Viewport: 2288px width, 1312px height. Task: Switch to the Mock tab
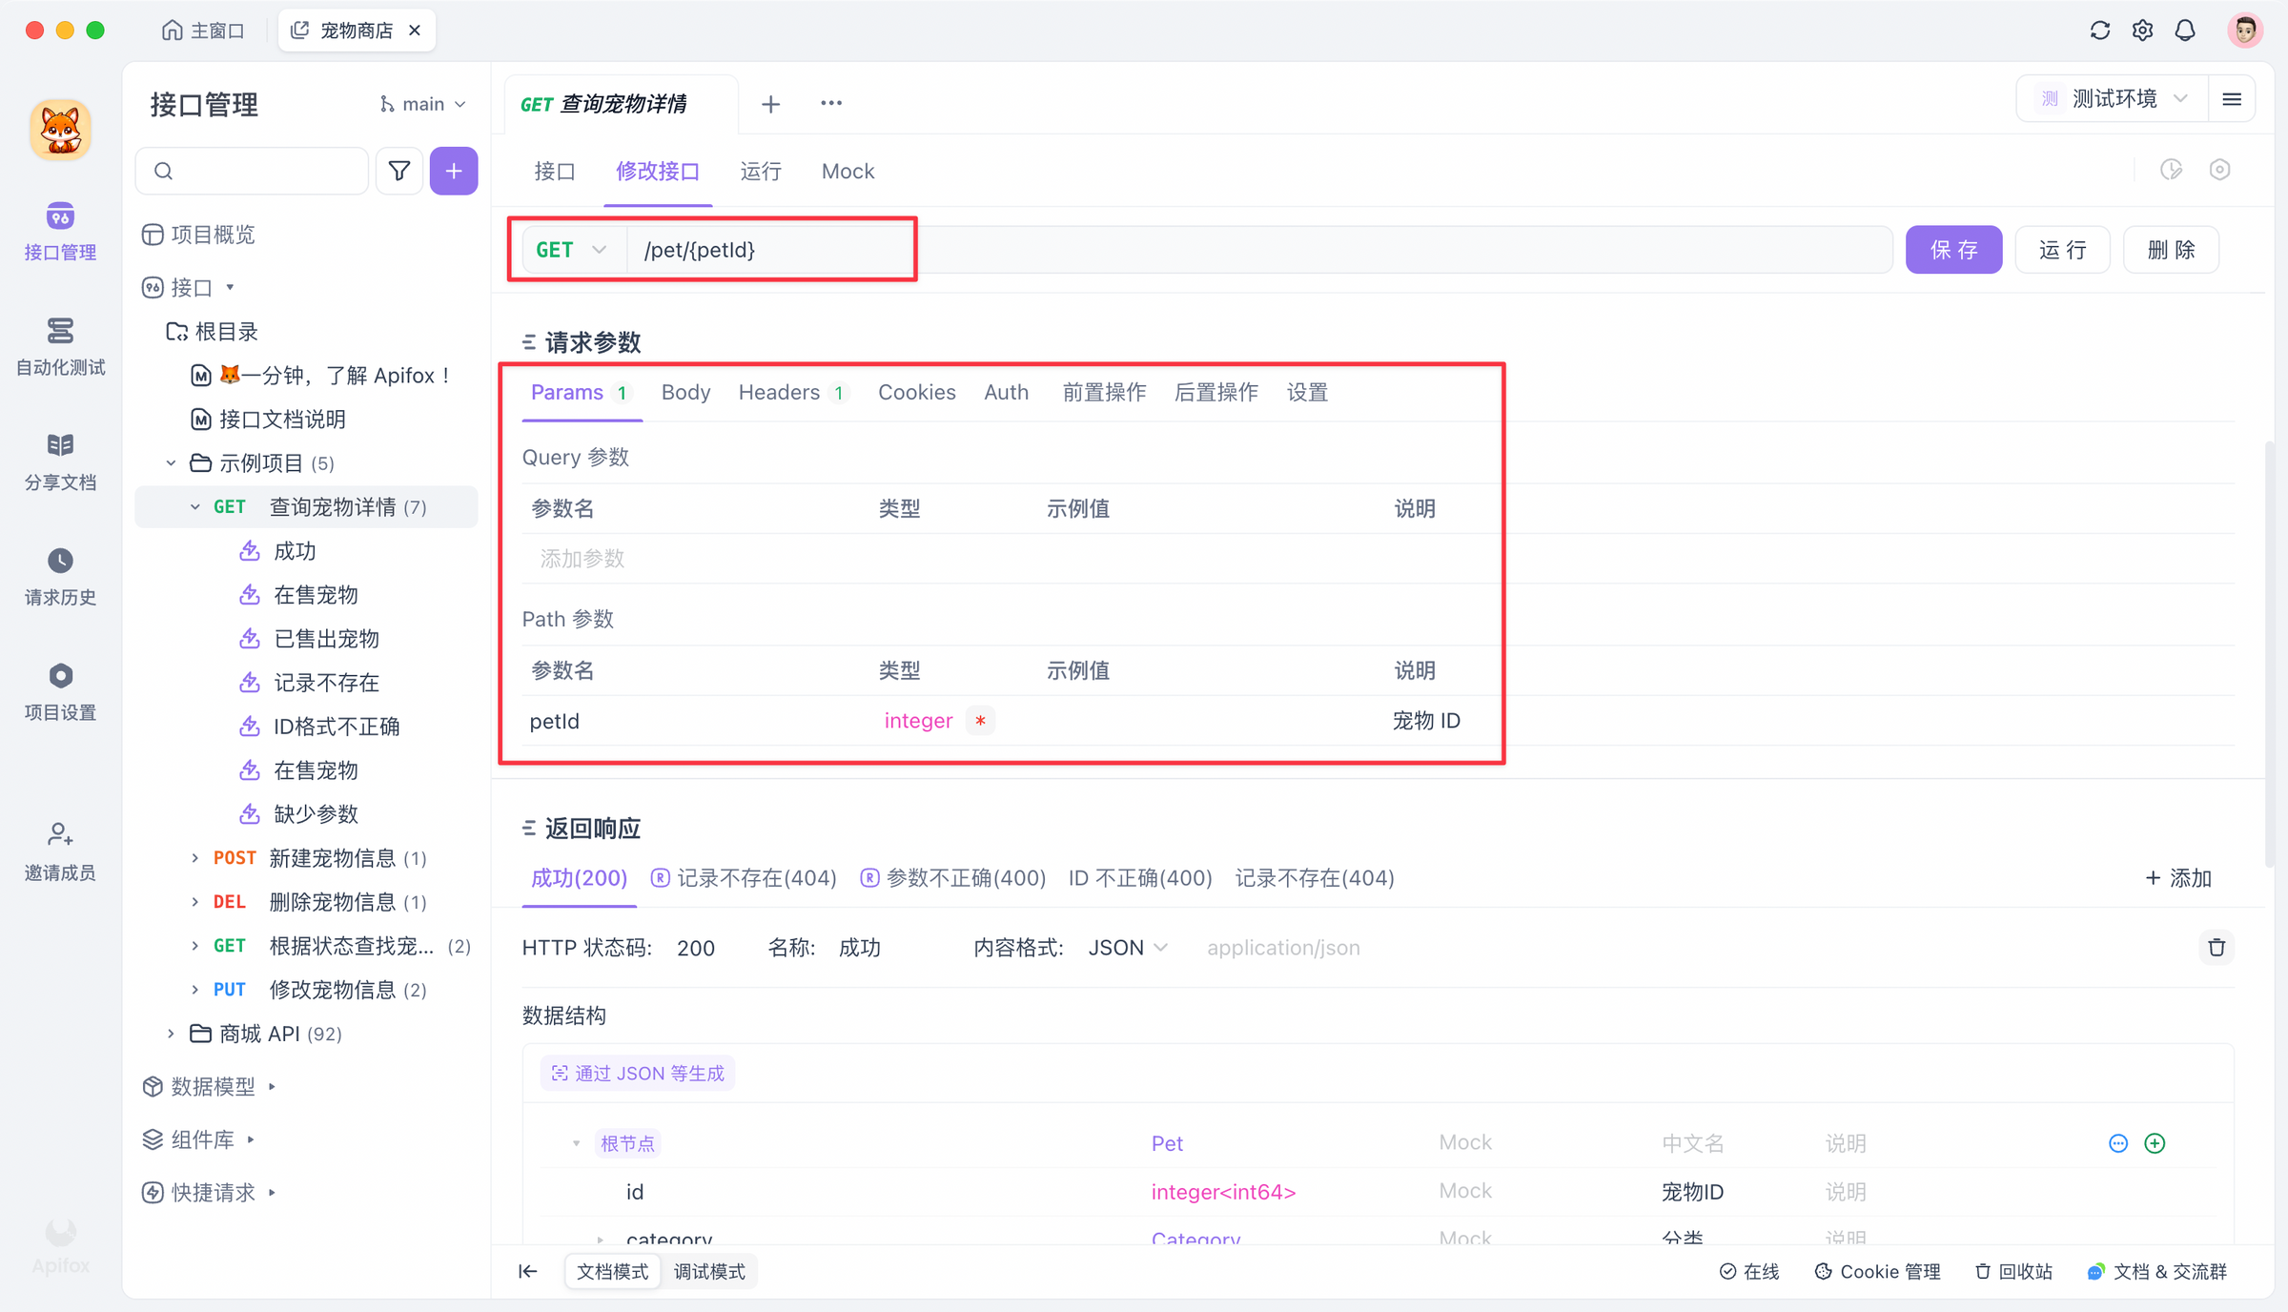(x=847, y=171)
